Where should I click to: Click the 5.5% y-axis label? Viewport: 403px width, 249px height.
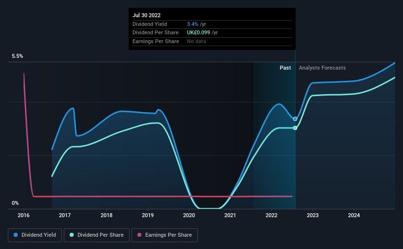[18, 56]
